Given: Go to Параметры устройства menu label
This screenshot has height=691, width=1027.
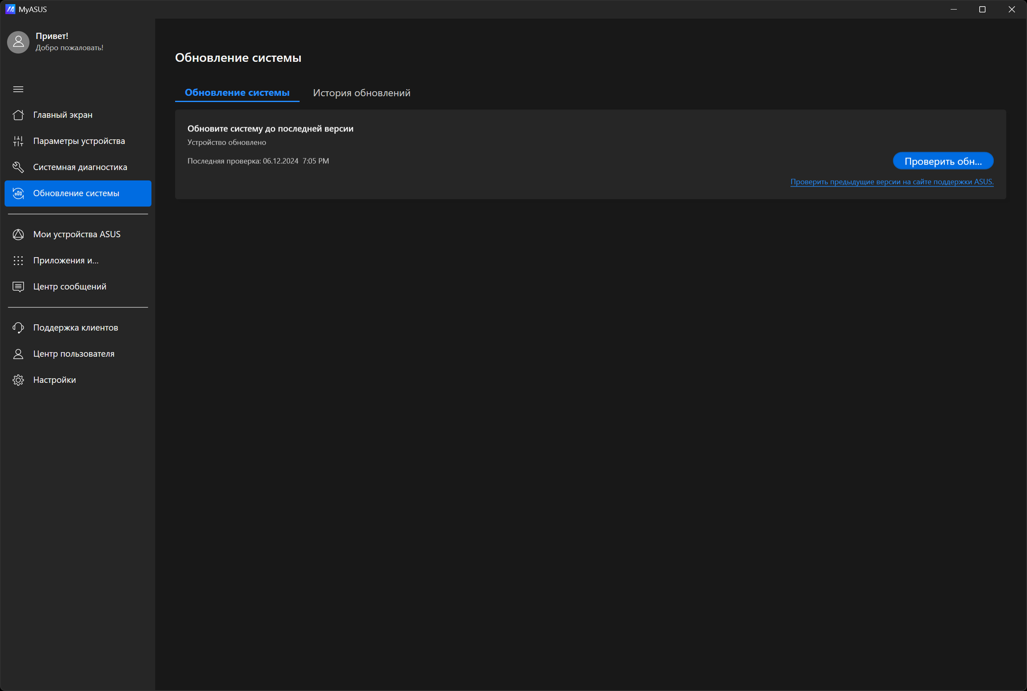Looking at the screenshot, I should [x=79, y=141].
